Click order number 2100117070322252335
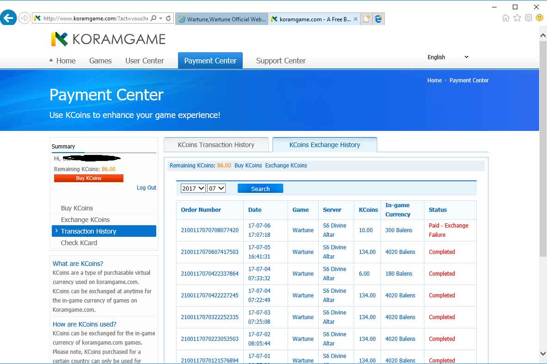The width and height of the screenshot is (547, 364). (209, 317)
